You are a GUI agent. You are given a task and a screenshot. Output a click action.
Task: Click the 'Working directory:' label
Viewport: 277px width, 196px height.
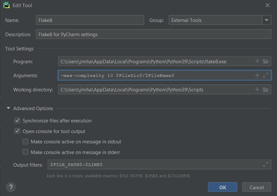33,90
